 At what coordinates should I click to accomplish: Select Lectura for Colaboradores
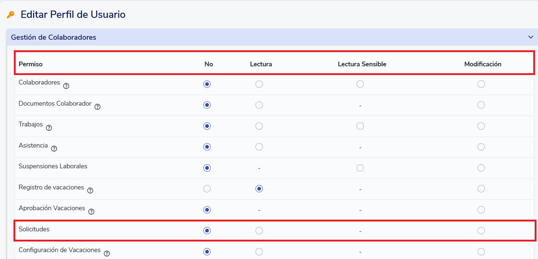259,84
